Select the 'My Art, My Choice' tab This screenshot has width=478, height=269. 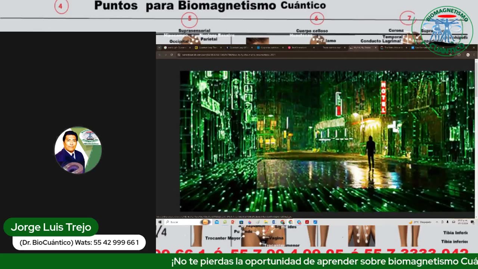pyautogui.click(x=362, y=47)
